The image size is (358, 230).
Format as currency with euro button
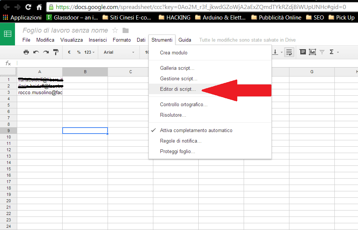69,52
